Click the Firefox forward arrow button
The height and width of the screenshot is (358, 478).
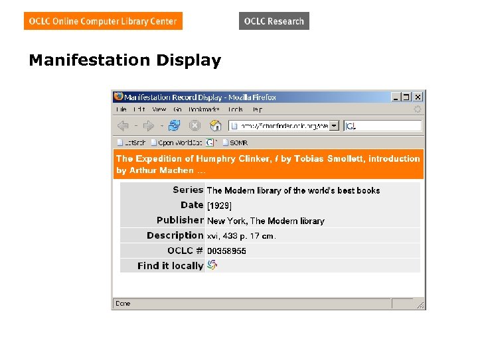tap(149, 125)
